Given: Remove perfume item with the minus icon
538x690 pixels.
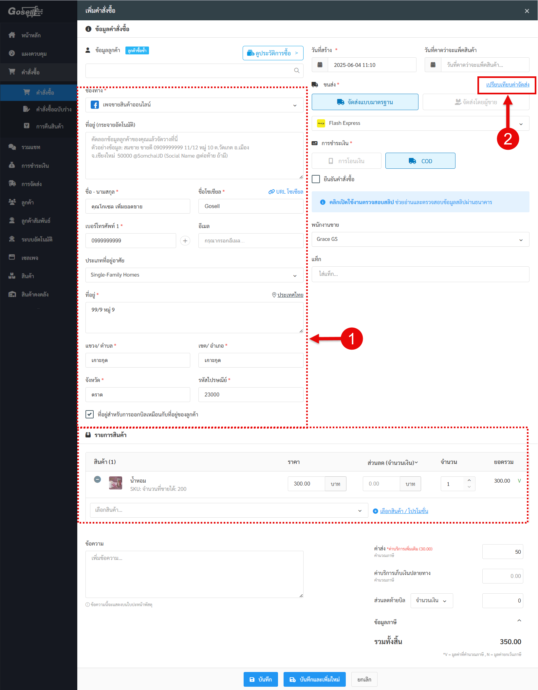Looking at the screenshot, I should click(97, 479).
